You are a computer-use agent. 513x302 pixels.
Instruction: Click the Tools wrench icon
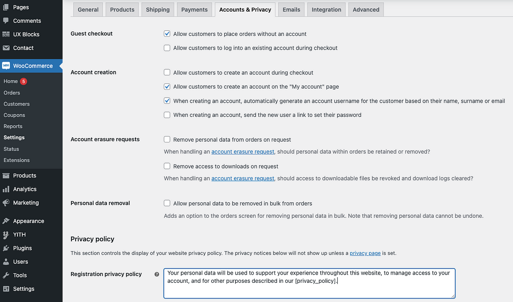6,275
